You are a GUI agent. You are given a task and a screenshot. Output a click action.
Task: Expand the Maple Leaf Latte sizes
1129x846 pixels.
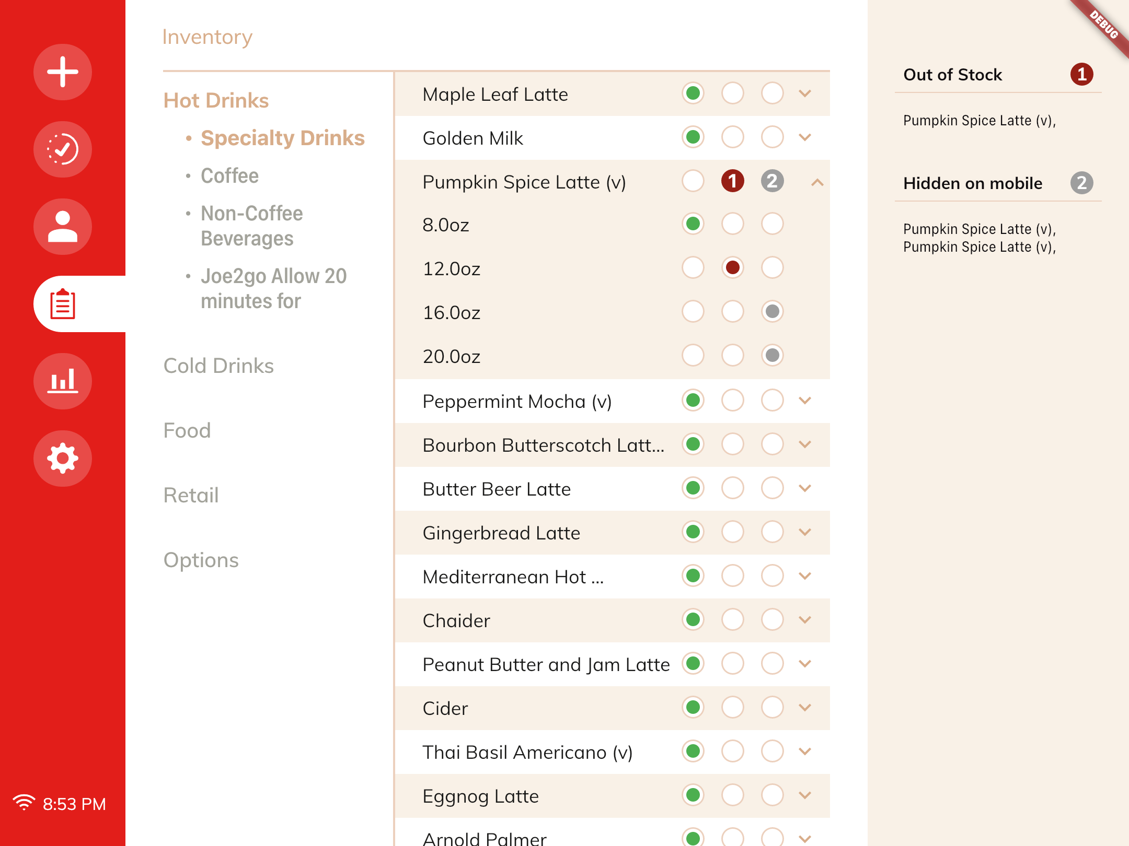pos(805,93)
